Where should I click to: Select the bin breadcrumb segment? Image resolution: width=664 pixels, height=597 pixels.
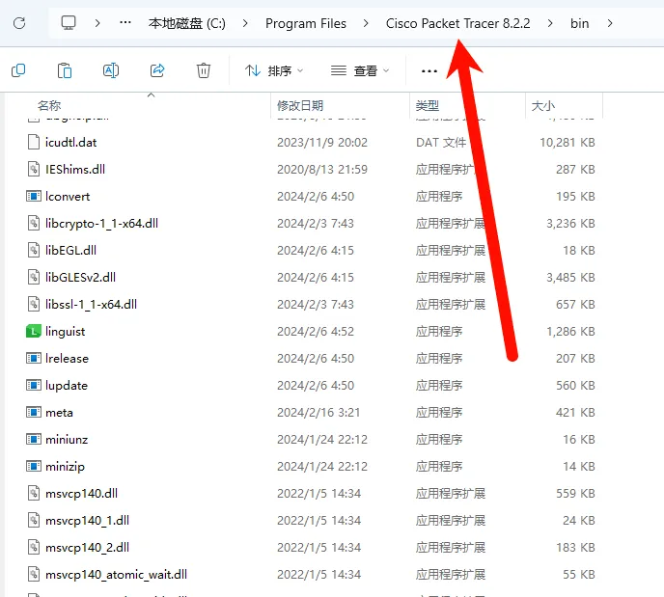pyautogui.click(x=579, y=23)
